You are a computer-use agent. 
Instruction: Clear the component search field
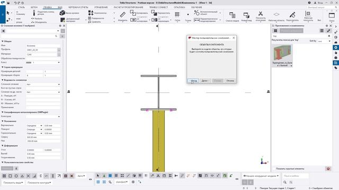(329, 36)
